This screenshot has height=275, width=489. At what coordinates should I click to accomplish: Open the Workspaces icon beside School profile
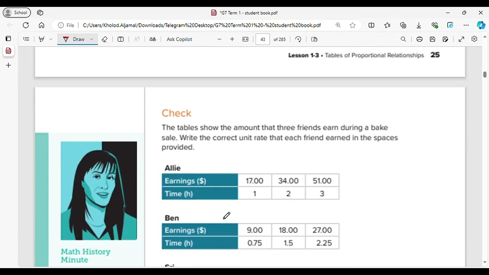[x=40, y=13]
